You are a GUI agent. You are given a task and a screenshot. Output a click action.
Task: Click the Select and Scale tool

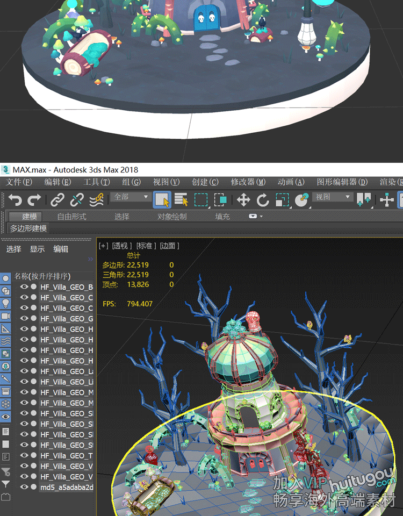tap(282, 200)
